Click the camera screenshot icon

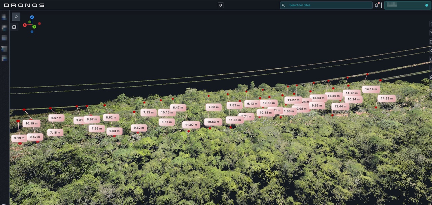pos(431,77)
